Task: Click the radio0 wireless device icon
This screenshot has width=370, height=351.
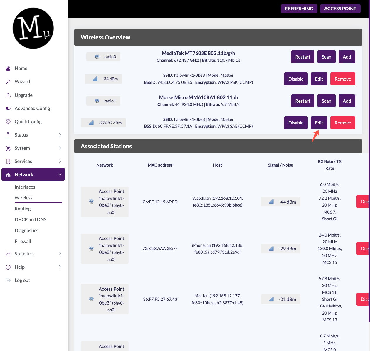Action: click(97, 57)
